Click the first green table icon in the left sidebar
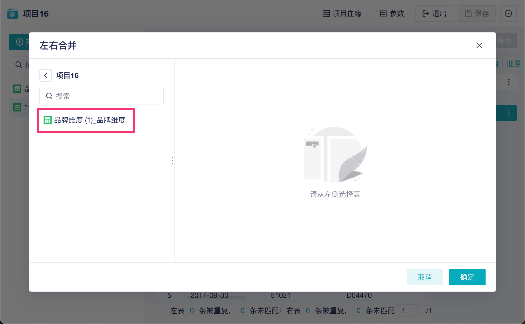525x324 pixels. coord(17,89)
